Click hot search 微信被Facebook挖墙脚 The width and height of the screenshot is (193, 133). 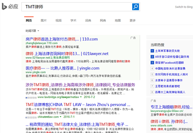tap(169, 63)
